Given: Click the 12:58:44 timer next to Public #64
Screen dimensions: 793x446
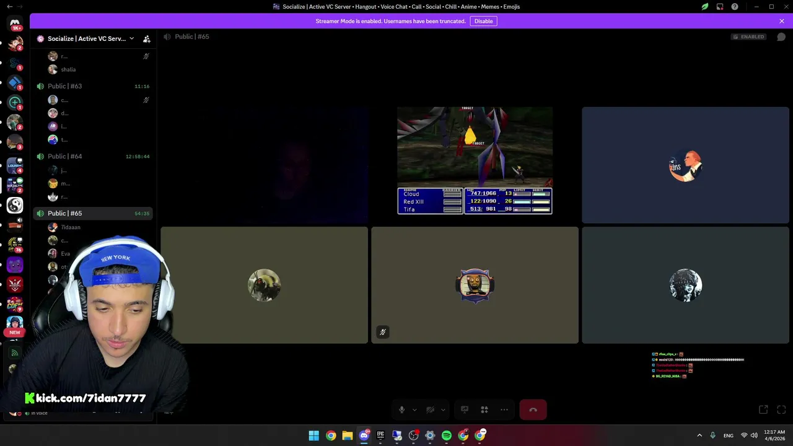Looking at the screenshot, I should coord(138,157).
